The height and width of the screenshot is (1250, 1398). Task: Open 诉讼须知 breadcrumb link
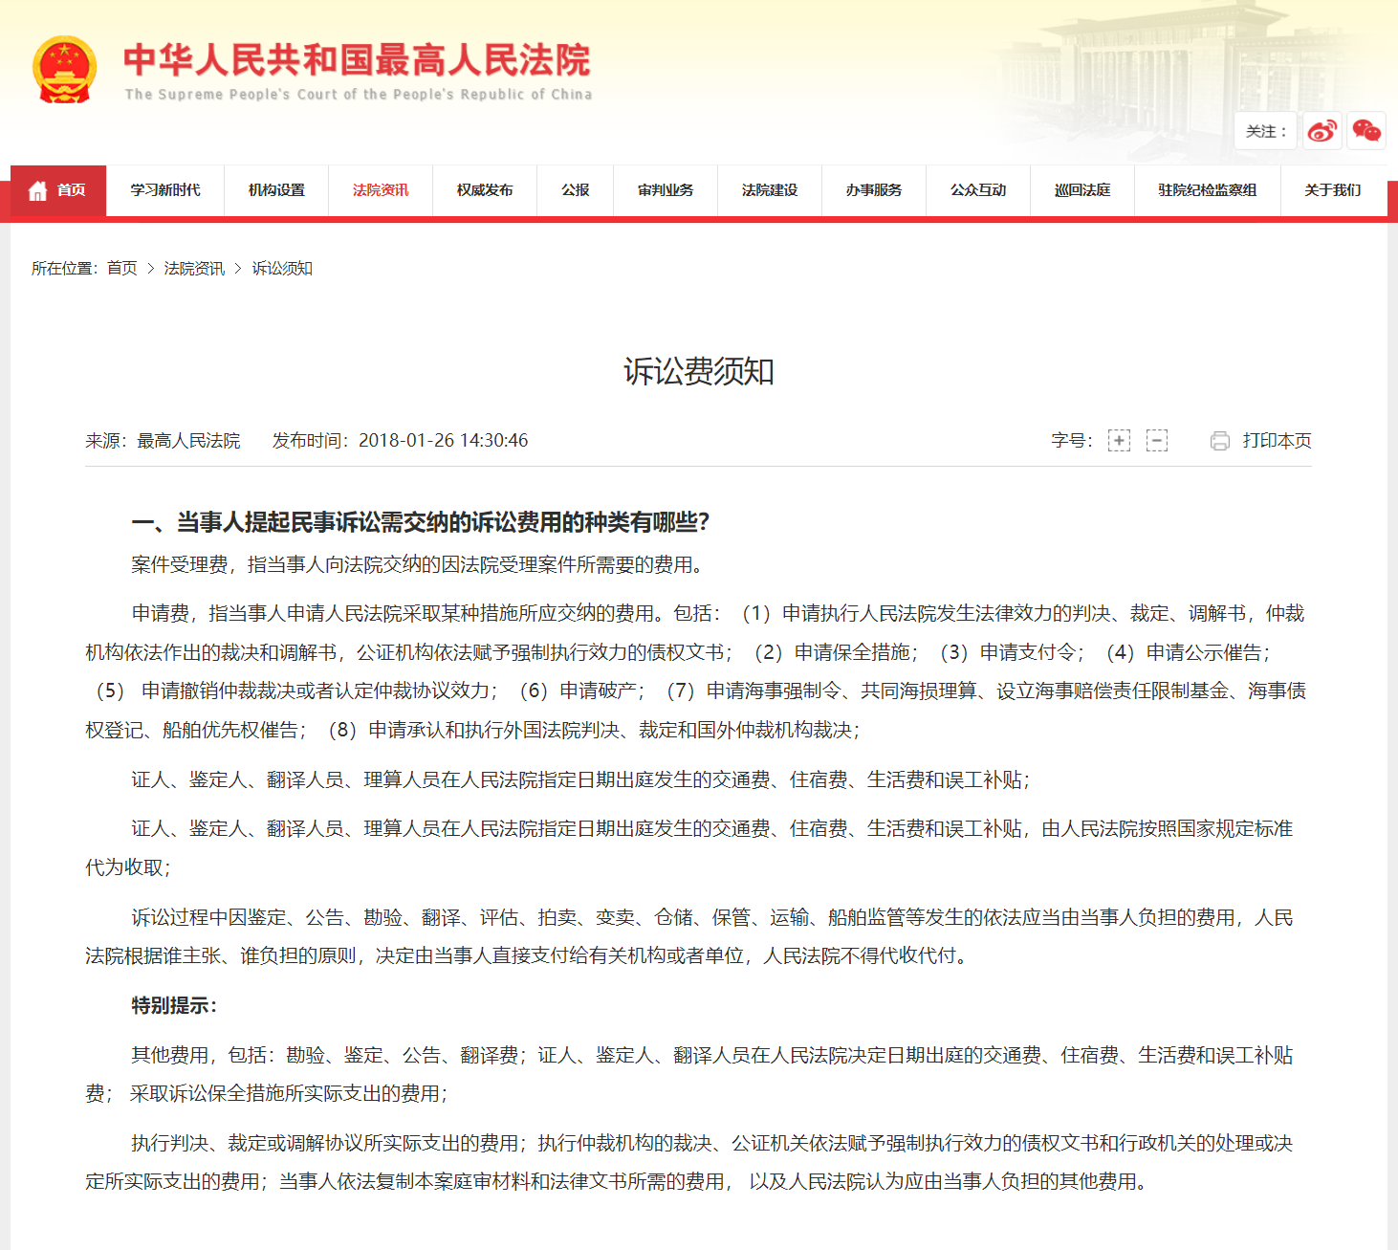[x=283, y=269]
